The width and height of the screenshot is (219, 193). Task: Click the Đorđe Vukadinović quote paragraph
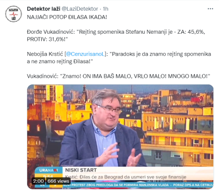click(116, 36)
